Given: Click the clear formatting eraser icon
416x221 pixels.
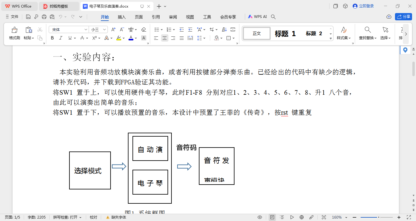Looking at the screenshot, I should pos(144,29).
